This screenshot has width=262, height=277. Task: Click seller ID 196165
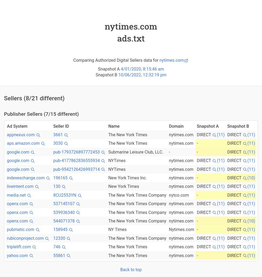click(x=60, y=178)
